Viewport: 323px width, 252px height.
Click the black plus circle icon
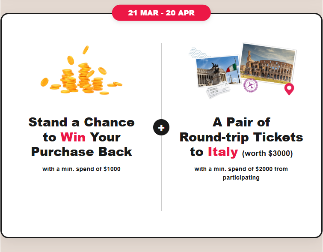(x=161, y=127)
